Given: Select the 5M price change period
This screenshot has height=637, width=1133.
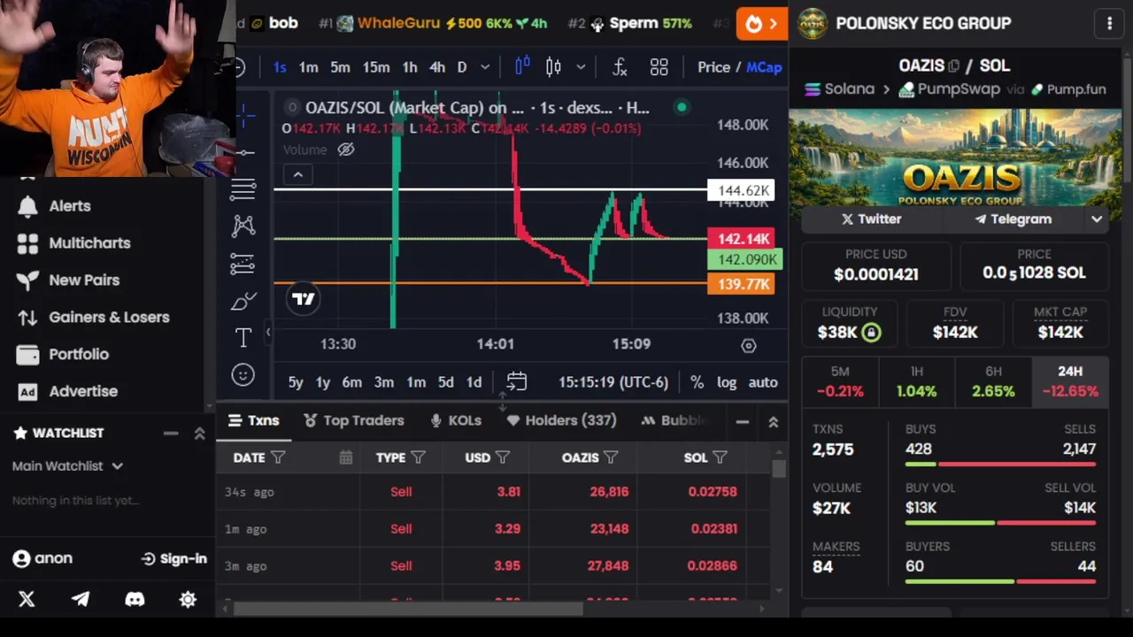Looking at the screenshot, I should pyautogui.click(x=840, y=381).
